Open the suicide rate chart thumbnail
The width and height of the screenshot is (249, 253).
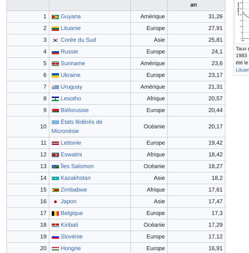point(242,21)
